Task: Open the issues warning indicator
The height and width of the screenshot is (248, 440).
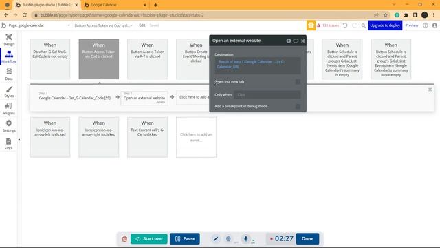Action: point(328,25)
